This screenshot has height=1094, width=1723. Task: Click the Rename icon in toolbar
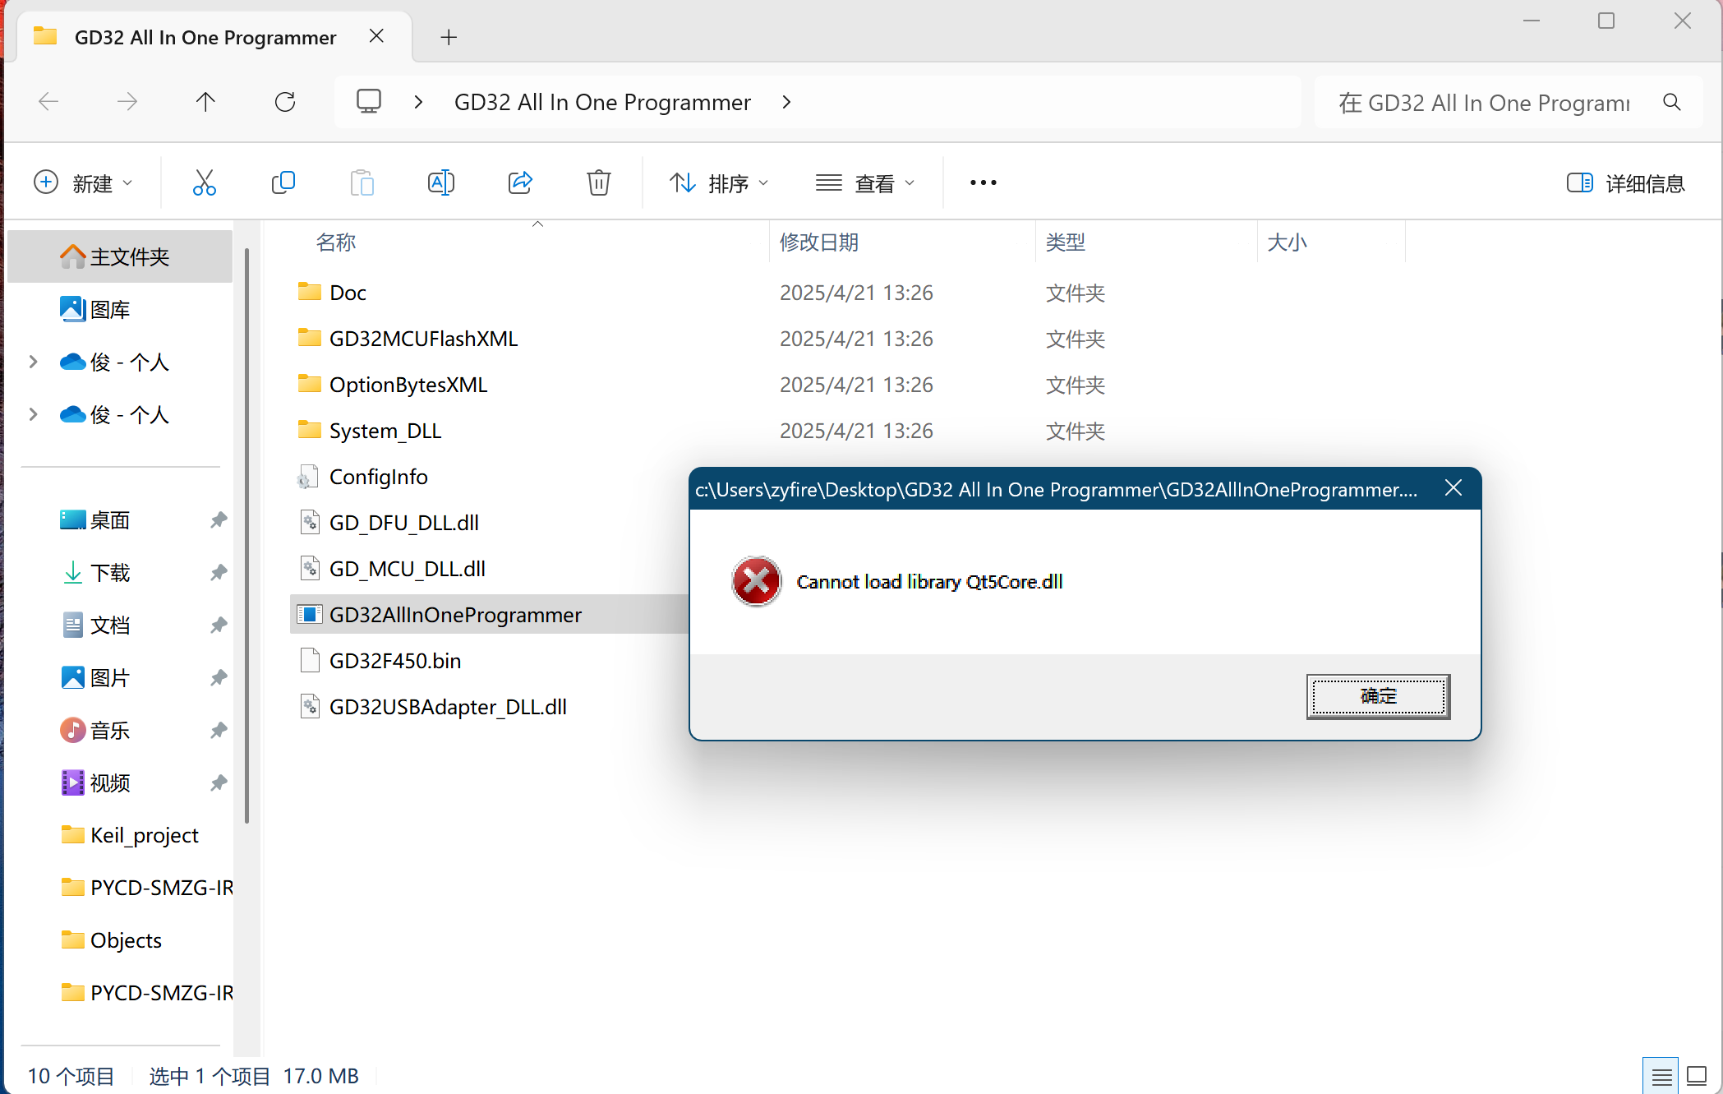440,182
